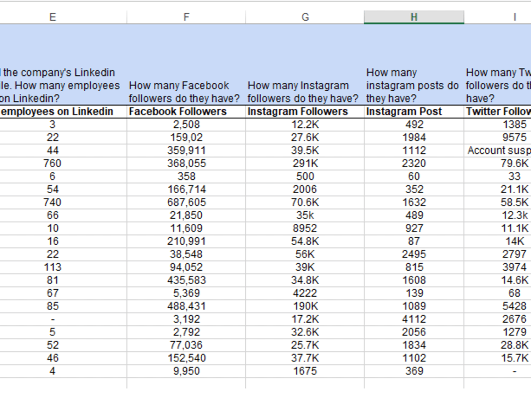
Task: Click Twitter followers cell 1385
Action: tap(498, 125)
